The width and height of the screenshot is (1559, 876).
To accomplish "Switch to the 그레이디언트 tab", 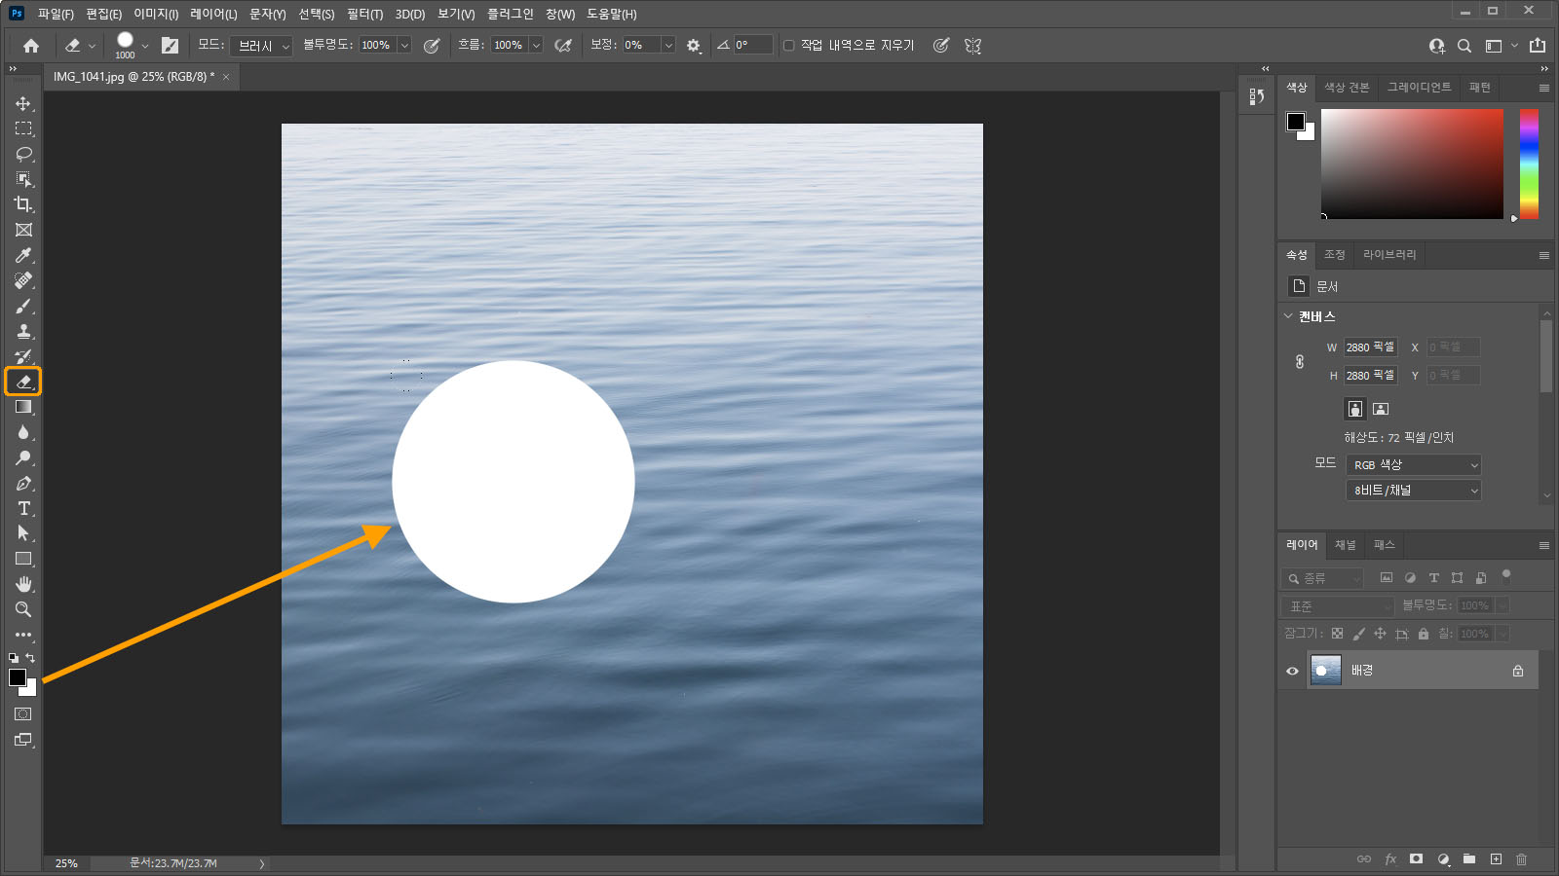I will (1419, 88).
